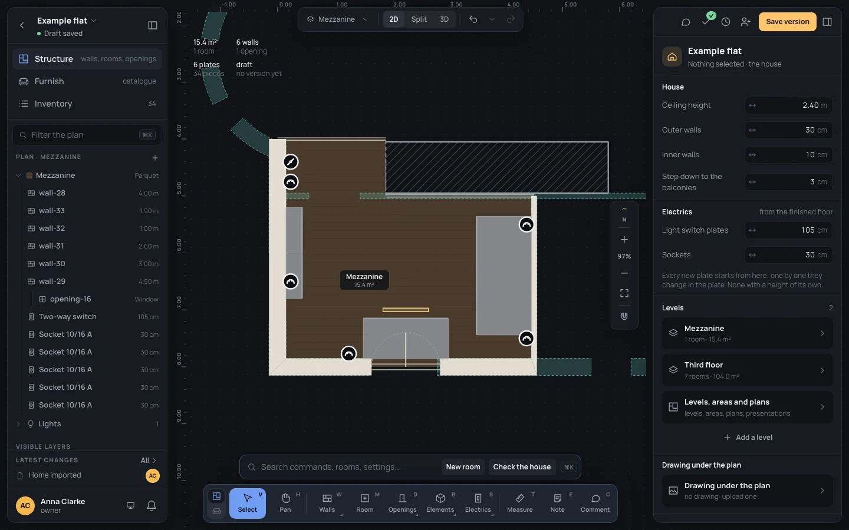Invite a collaborator via add-person icon

tap(746, 22)
